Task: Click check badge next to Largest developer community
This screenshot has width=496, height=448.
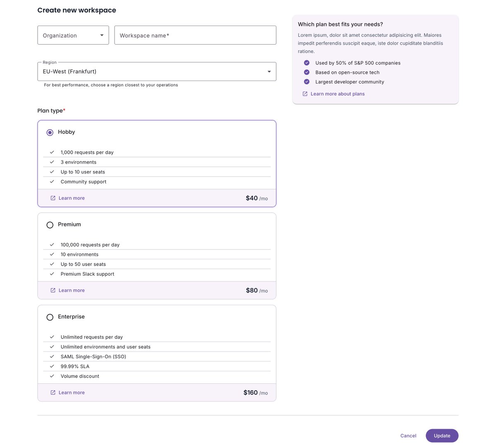Action: click(x=307, y=82)
